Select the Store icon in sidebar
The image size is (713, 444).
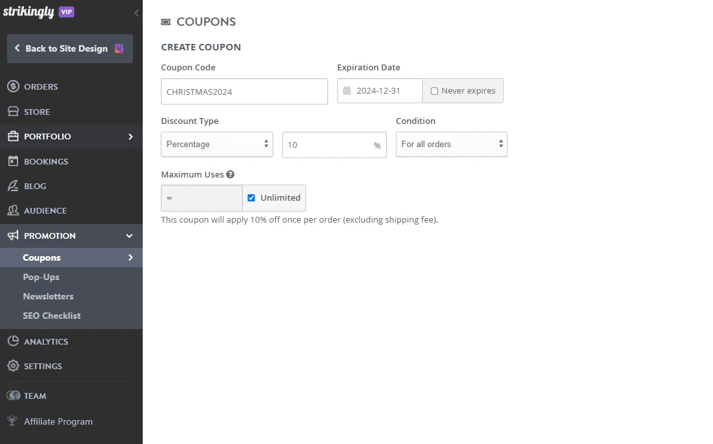pyautogui.click(x=14, y=111)
